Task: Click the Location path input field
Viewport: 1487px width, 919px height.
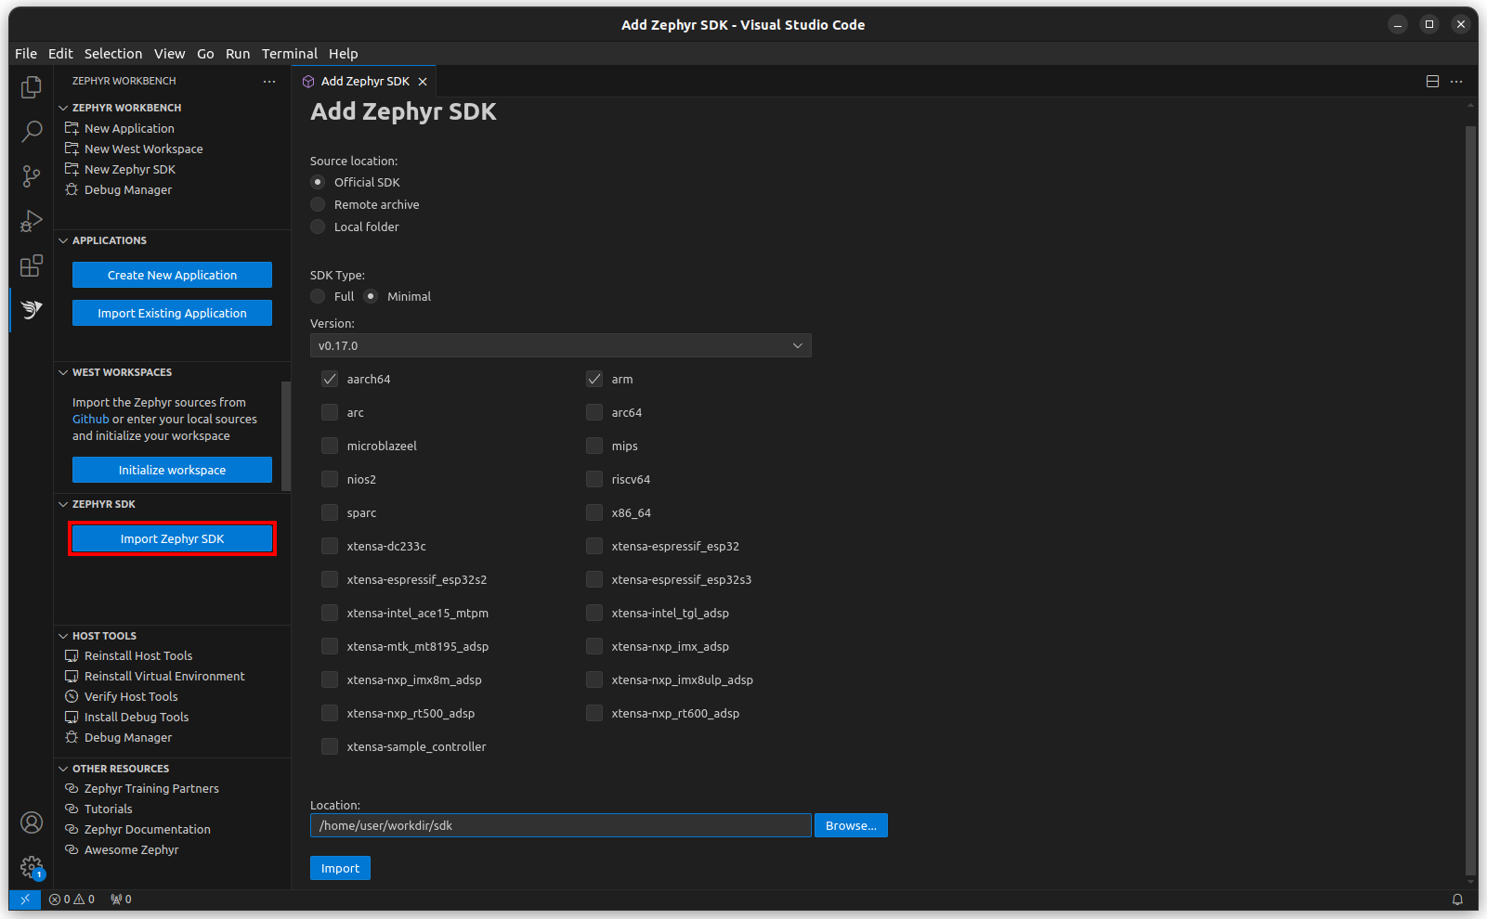Action: [559, 824]
